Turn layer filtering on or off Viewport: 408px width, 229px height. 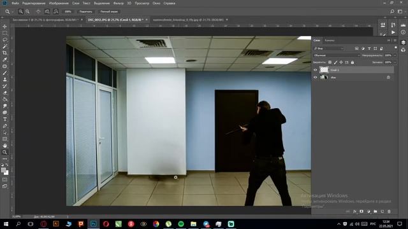395,48
